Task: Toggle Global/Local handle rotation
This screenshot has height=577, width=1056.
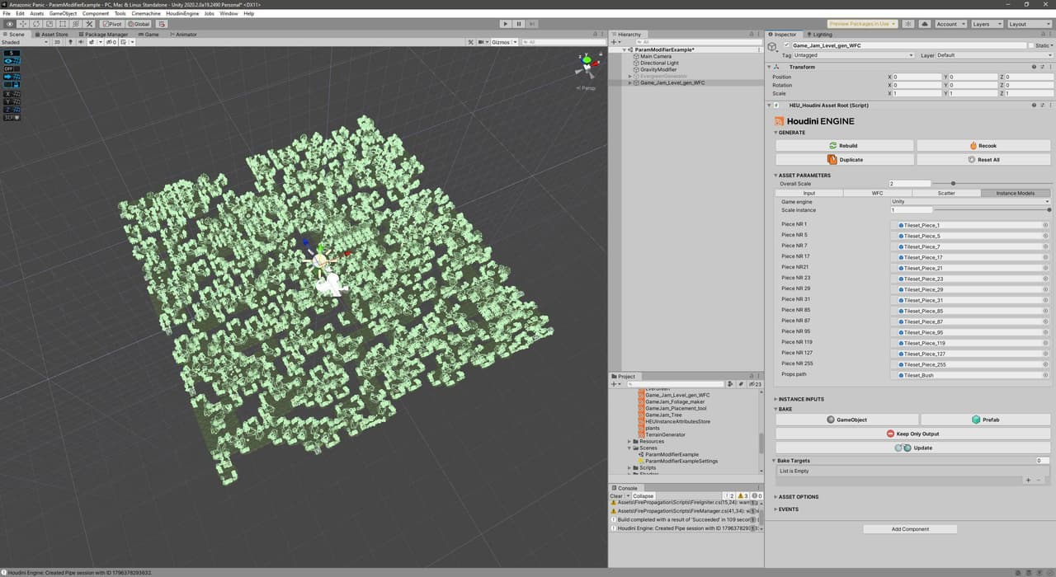Action: pos(139,24)
